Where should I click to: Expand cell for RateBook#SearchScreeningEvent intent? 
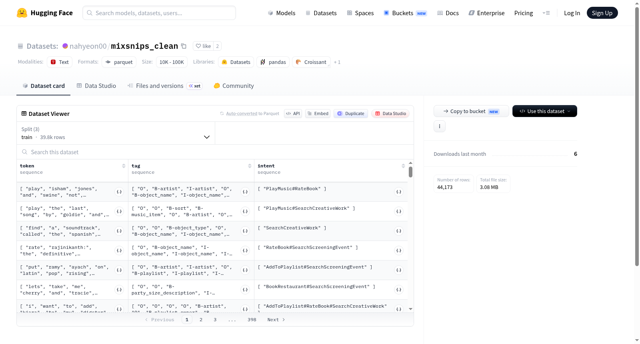point(399,251)
